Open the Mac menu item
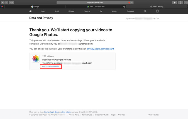188x119 pixels. [43, 11]
